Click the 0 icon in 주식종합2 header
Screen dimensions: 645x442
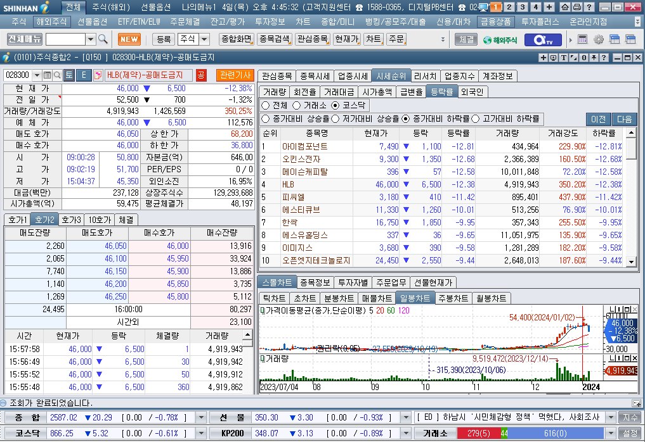583,58
